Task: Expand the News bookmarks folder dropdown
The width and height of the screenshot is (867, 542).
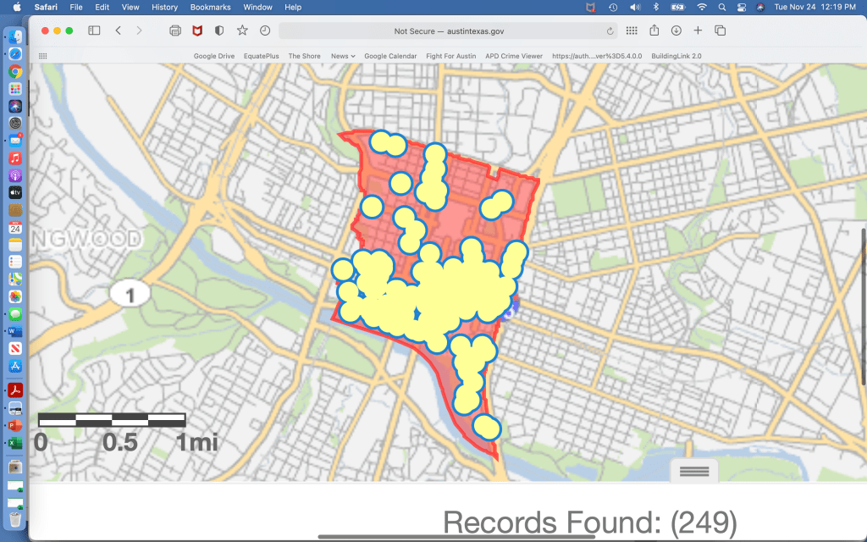Action: click(x=343, y=56)
